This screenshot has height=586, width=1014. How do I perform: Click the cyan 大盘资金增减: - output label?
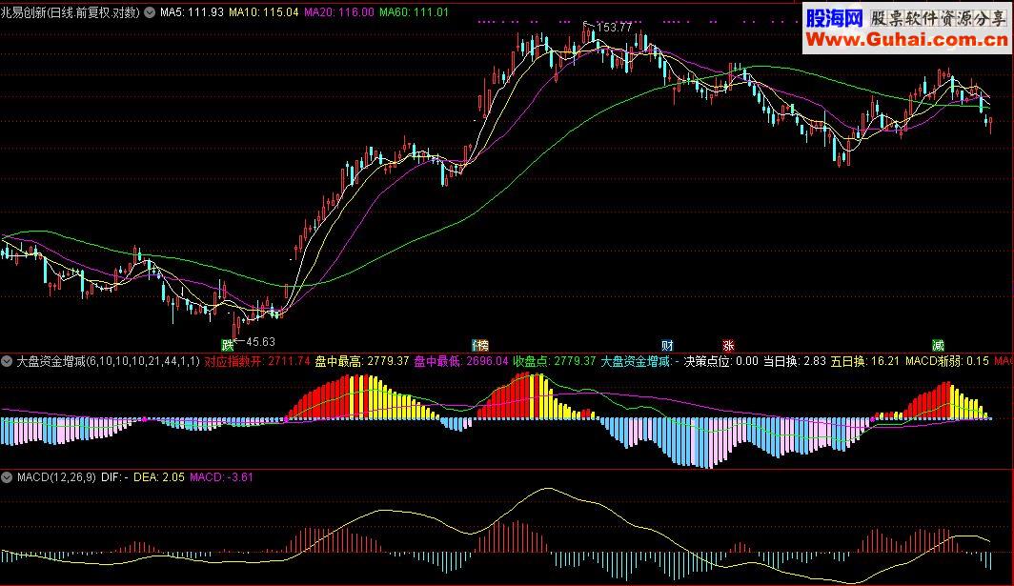pyautogui.click(x=639, y=361)
